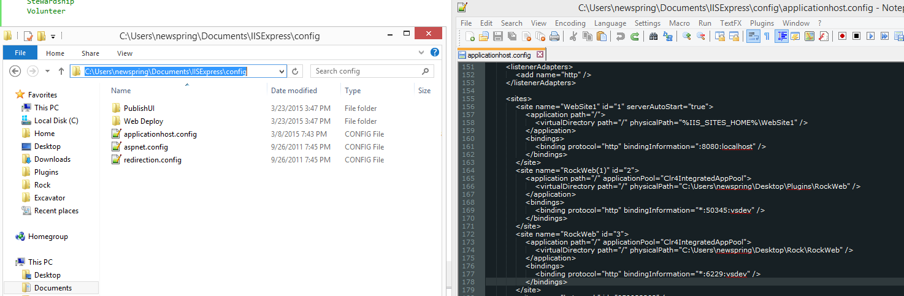Open the TextFX menu in Notepad++

click(730, 23)
